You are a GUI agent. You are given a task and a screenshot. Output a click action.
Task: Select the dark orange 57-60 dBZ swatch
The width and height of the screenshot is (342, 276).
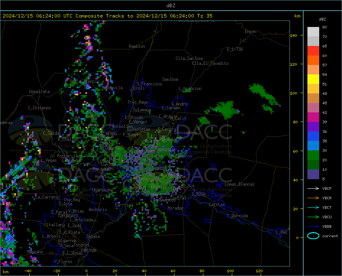[313, 60]
